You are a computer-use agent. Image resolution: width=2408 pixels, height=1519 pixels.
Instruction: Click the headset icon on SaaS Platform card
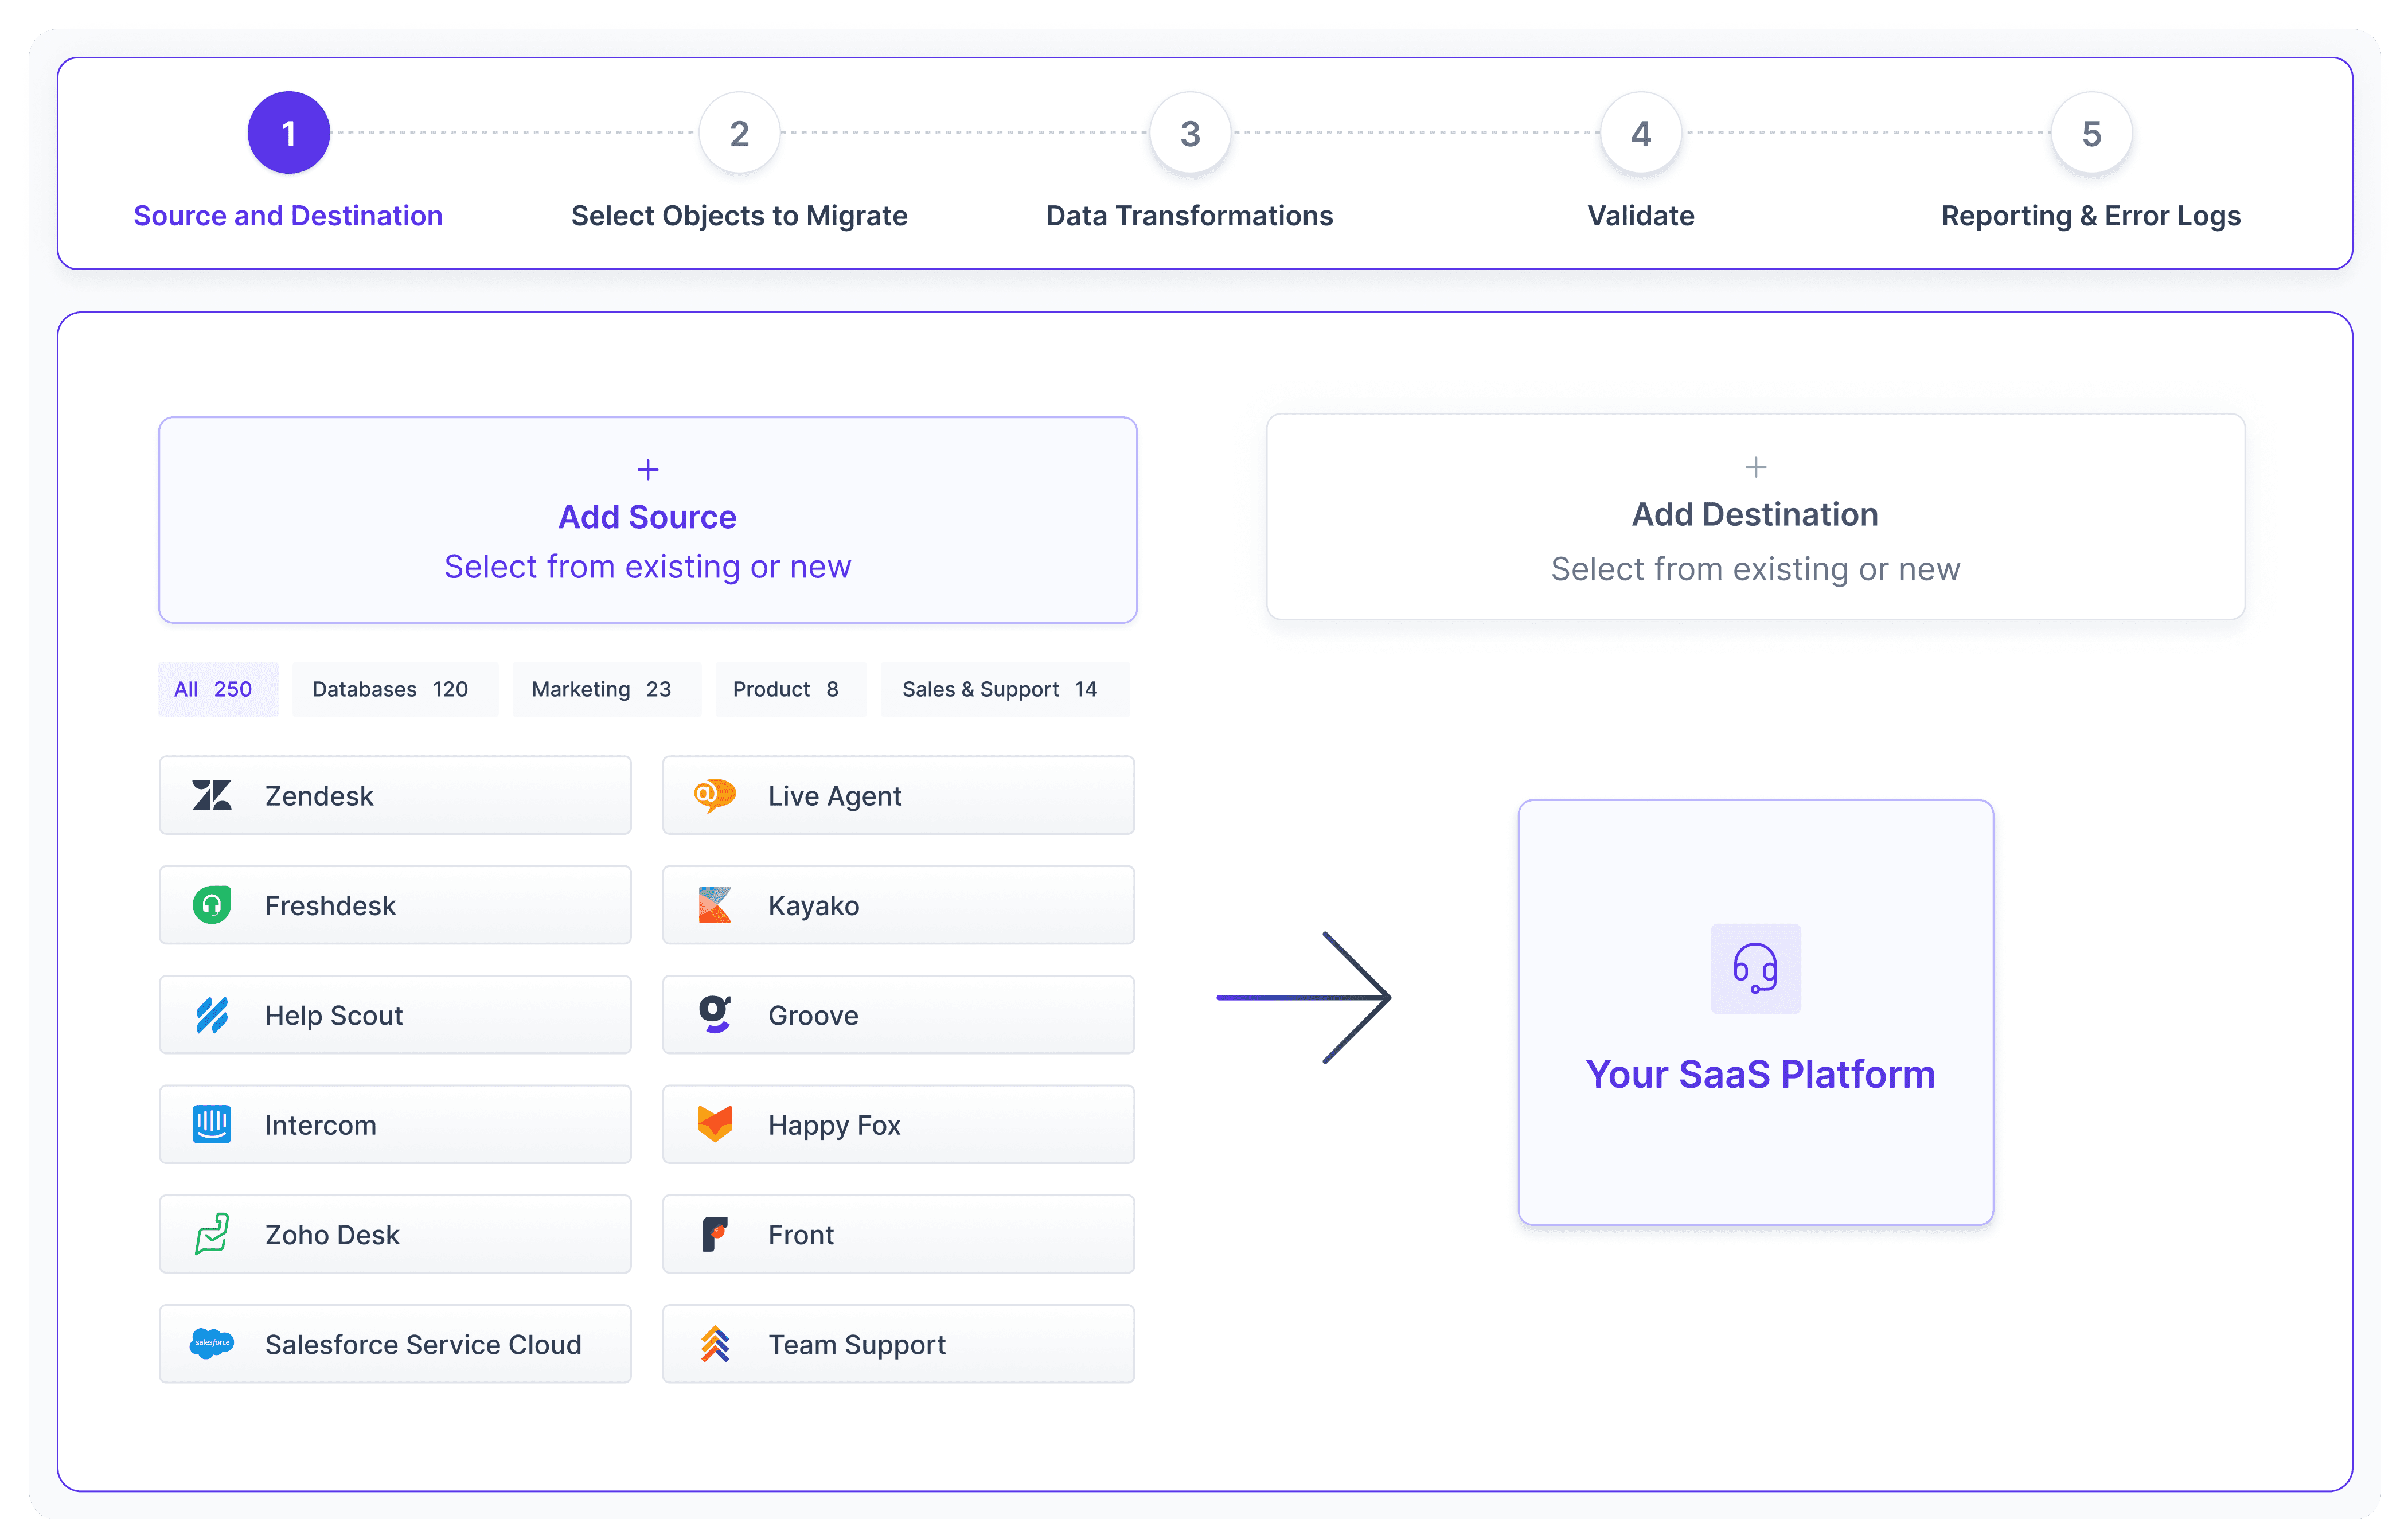click(x=1756, y=968)
